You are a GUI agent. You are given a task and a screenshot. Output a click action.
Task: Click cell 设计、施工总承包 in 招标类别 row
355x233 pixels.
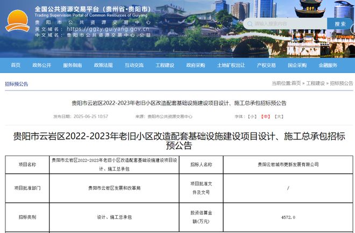click(x=115, y=217)
